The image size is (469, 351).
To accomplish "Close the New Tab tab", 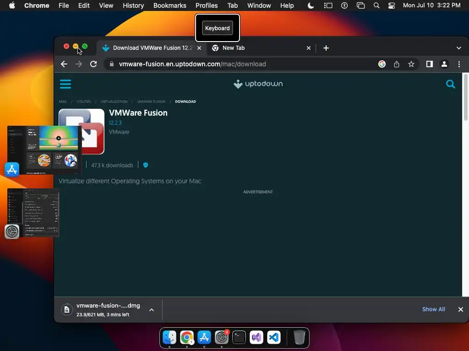I will point(309,48).
